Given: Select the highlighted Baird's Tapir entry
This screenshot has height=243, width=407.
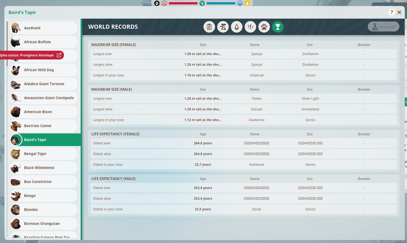Looking at the screenshot, I should click(x=45, y=140).
